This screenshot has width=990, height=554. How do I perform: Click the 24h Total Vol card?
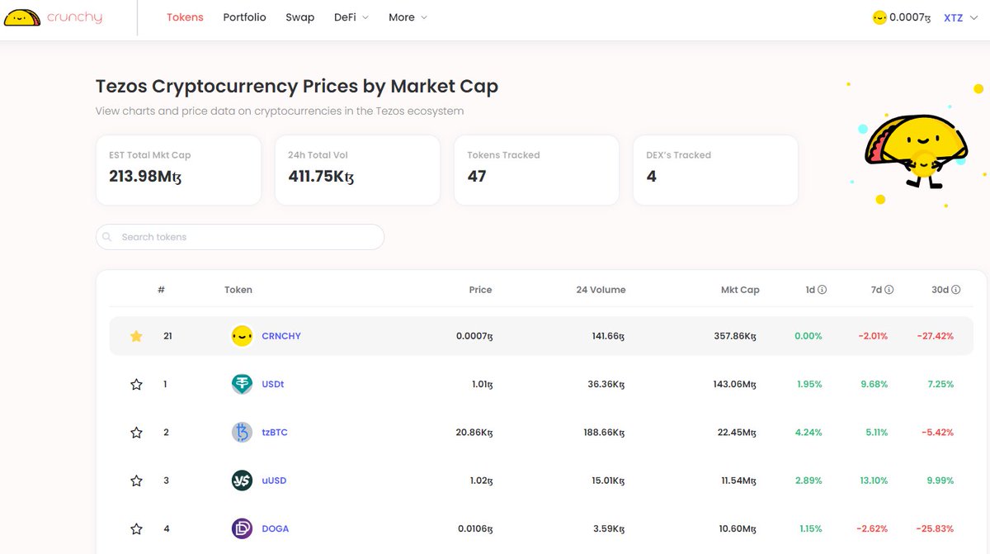[x=357, y=170]
